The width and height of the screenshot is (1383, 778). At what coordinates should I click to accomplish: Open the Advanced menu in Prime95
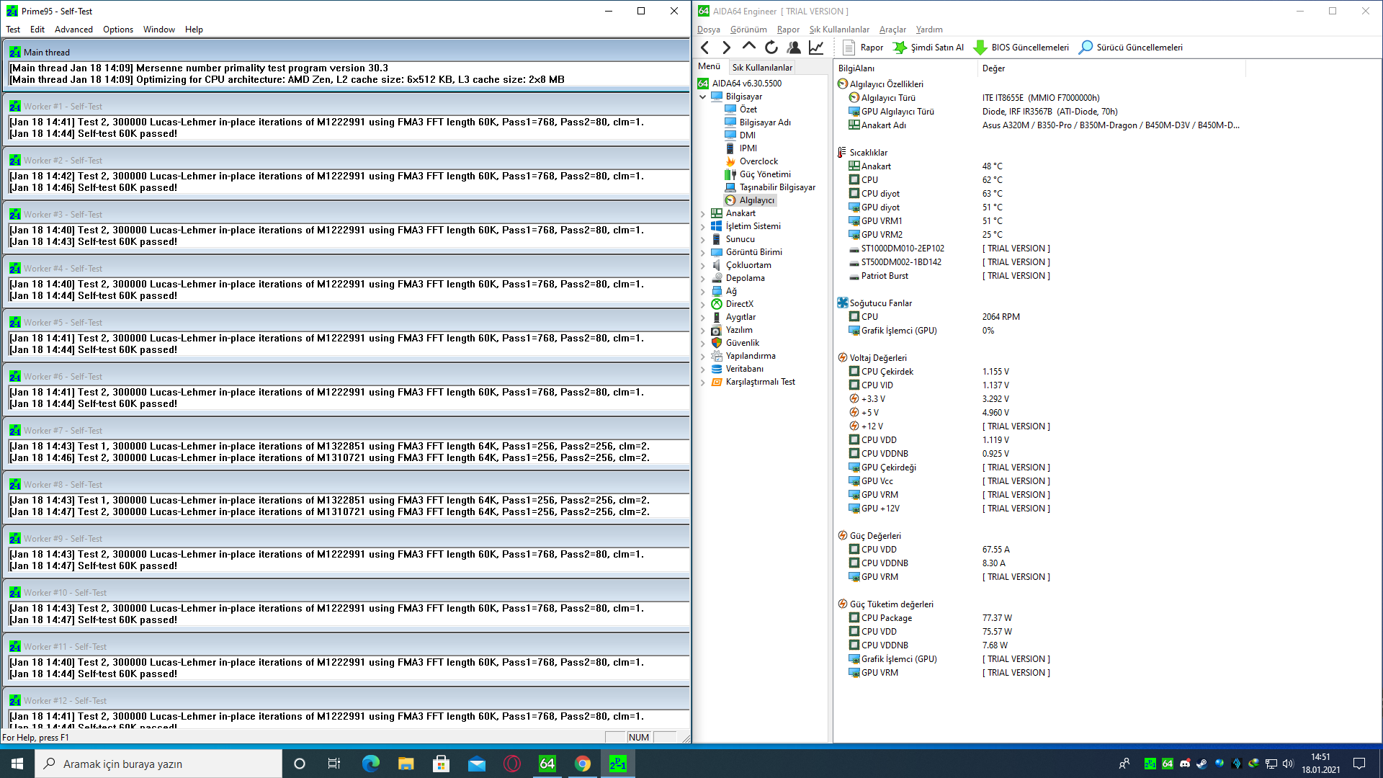coord(73,30)
